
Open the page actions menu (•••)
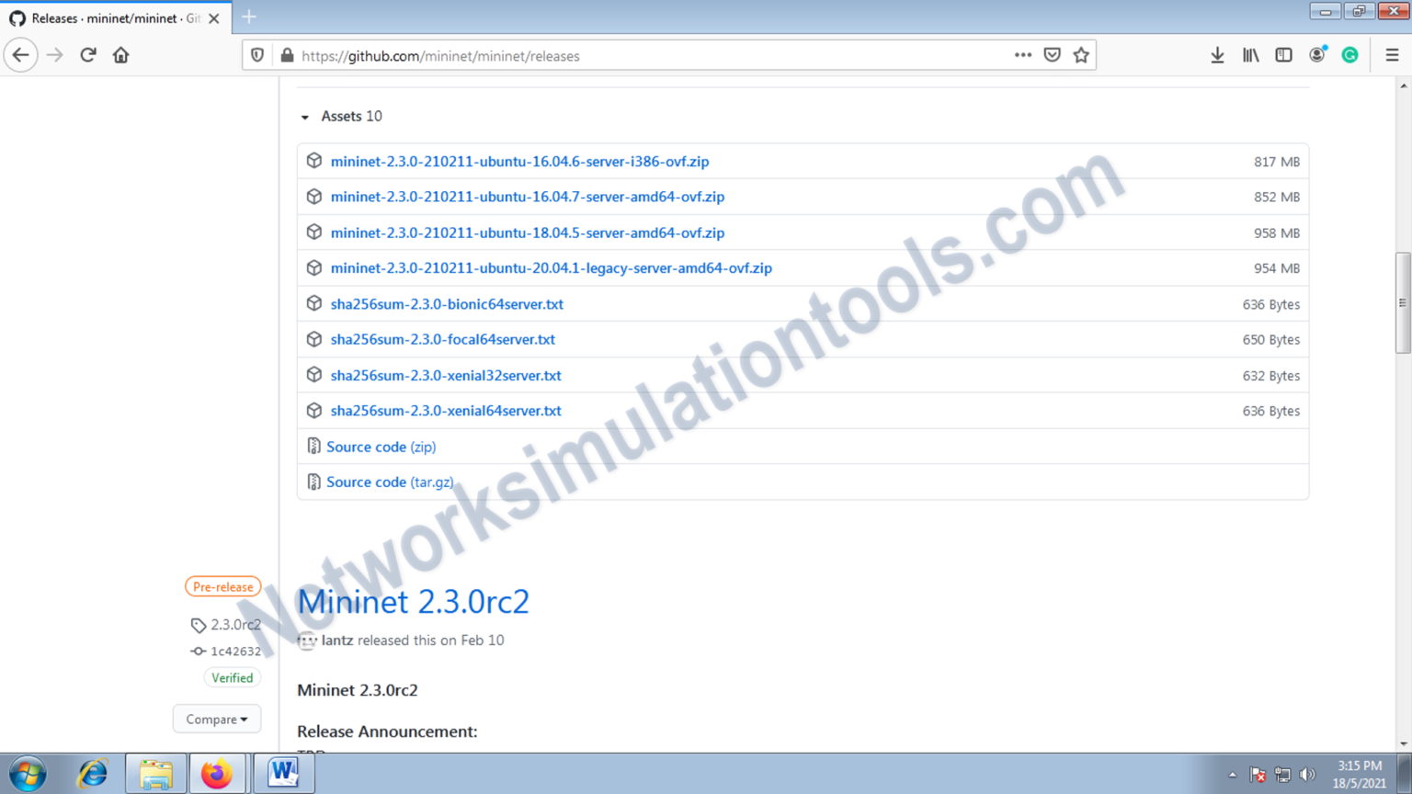point(1022,55)
